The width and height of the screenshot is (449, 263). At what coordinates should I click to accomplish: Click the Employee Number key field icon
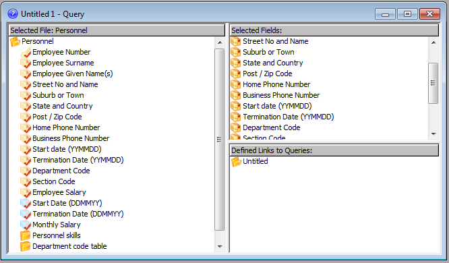pos(26,52)
